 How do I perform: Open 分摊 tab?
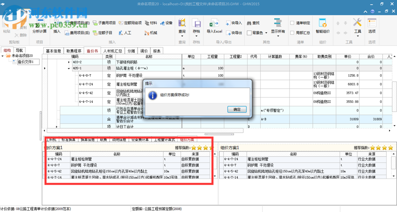click(x=131, y=51)
